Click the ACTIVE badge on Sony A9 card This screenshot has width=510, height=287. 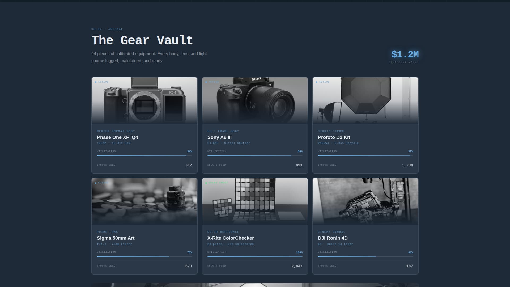(x=212, y=82)
